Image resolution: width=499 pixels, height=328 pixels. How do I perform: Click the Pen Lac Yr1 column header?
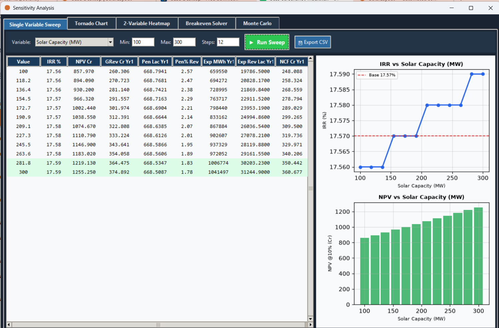(x=155, y=62)
